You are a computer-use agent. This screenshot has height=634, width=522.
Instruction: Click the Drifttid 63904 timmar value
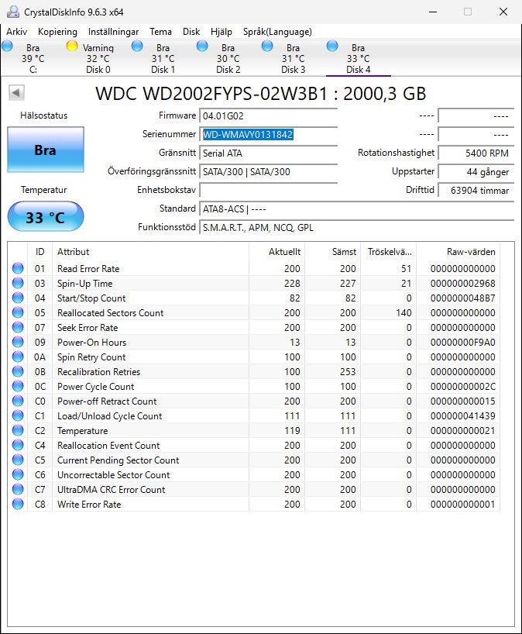coord(476,191)
